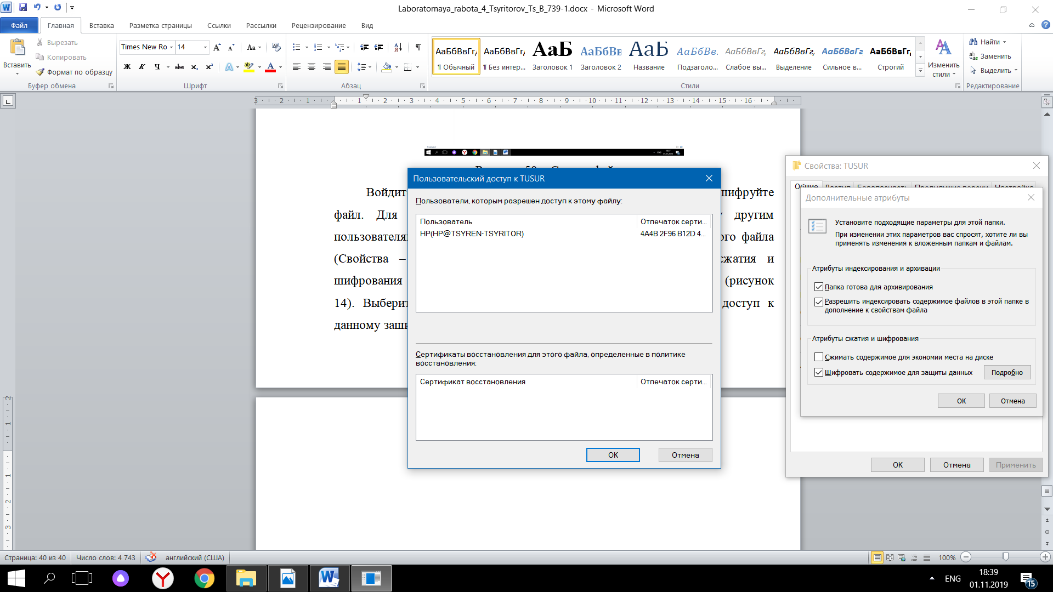The image size is (1053, 592).
Task: Switch to Разметка страницы tab
Action: (x=161, y=25)
